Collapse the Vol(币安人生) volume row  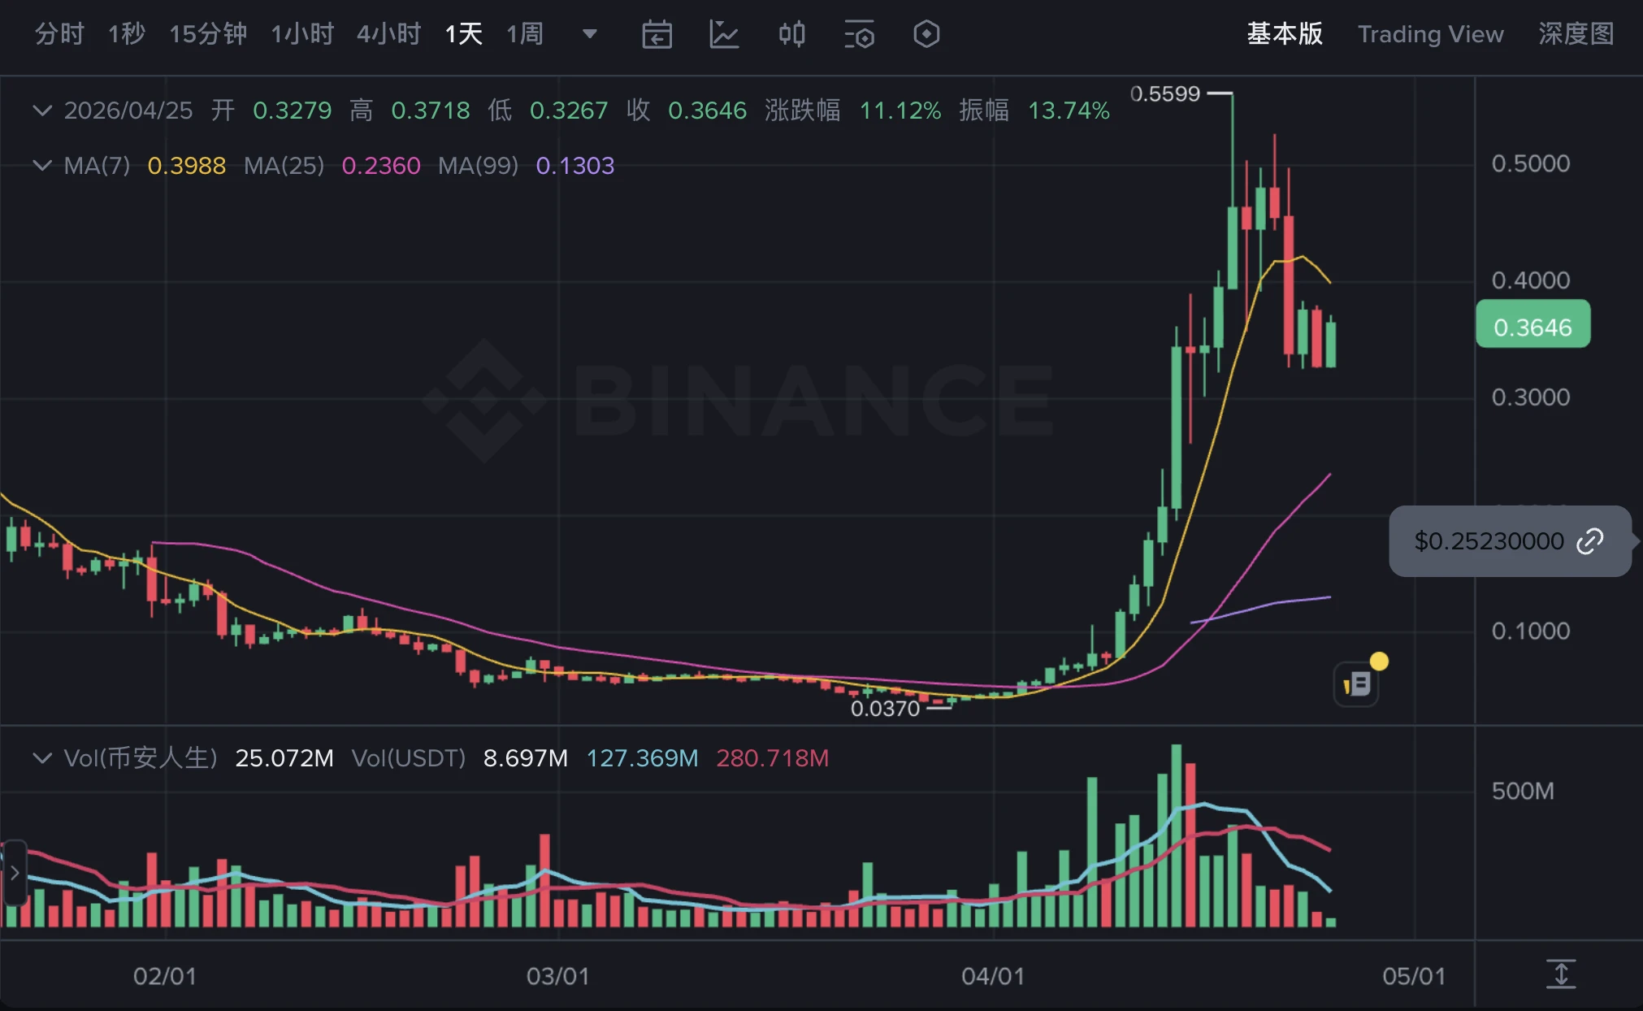click(x=42, y=758)
